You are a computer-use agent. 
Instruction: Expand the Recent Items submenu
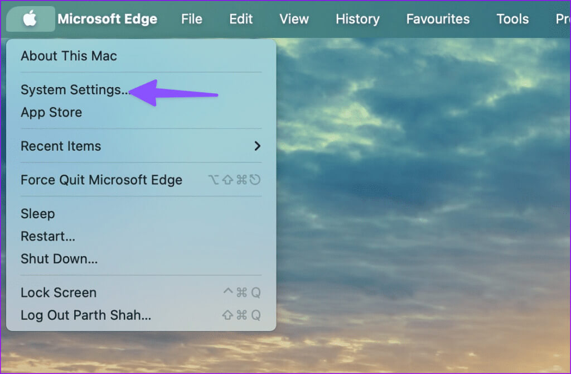click(x=141, y=146)
